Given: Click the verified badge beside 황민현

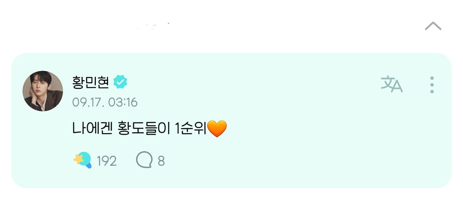Looking at the screenshot, I should point(120,83).
